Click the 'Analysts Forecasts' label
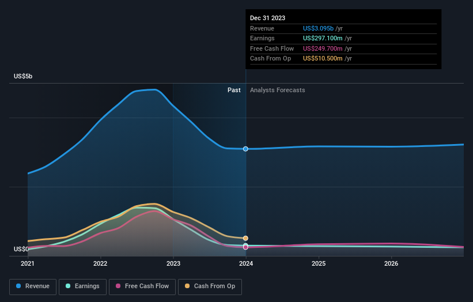The height and width of the screenshot is (302, 473). (x=277, y=90)
